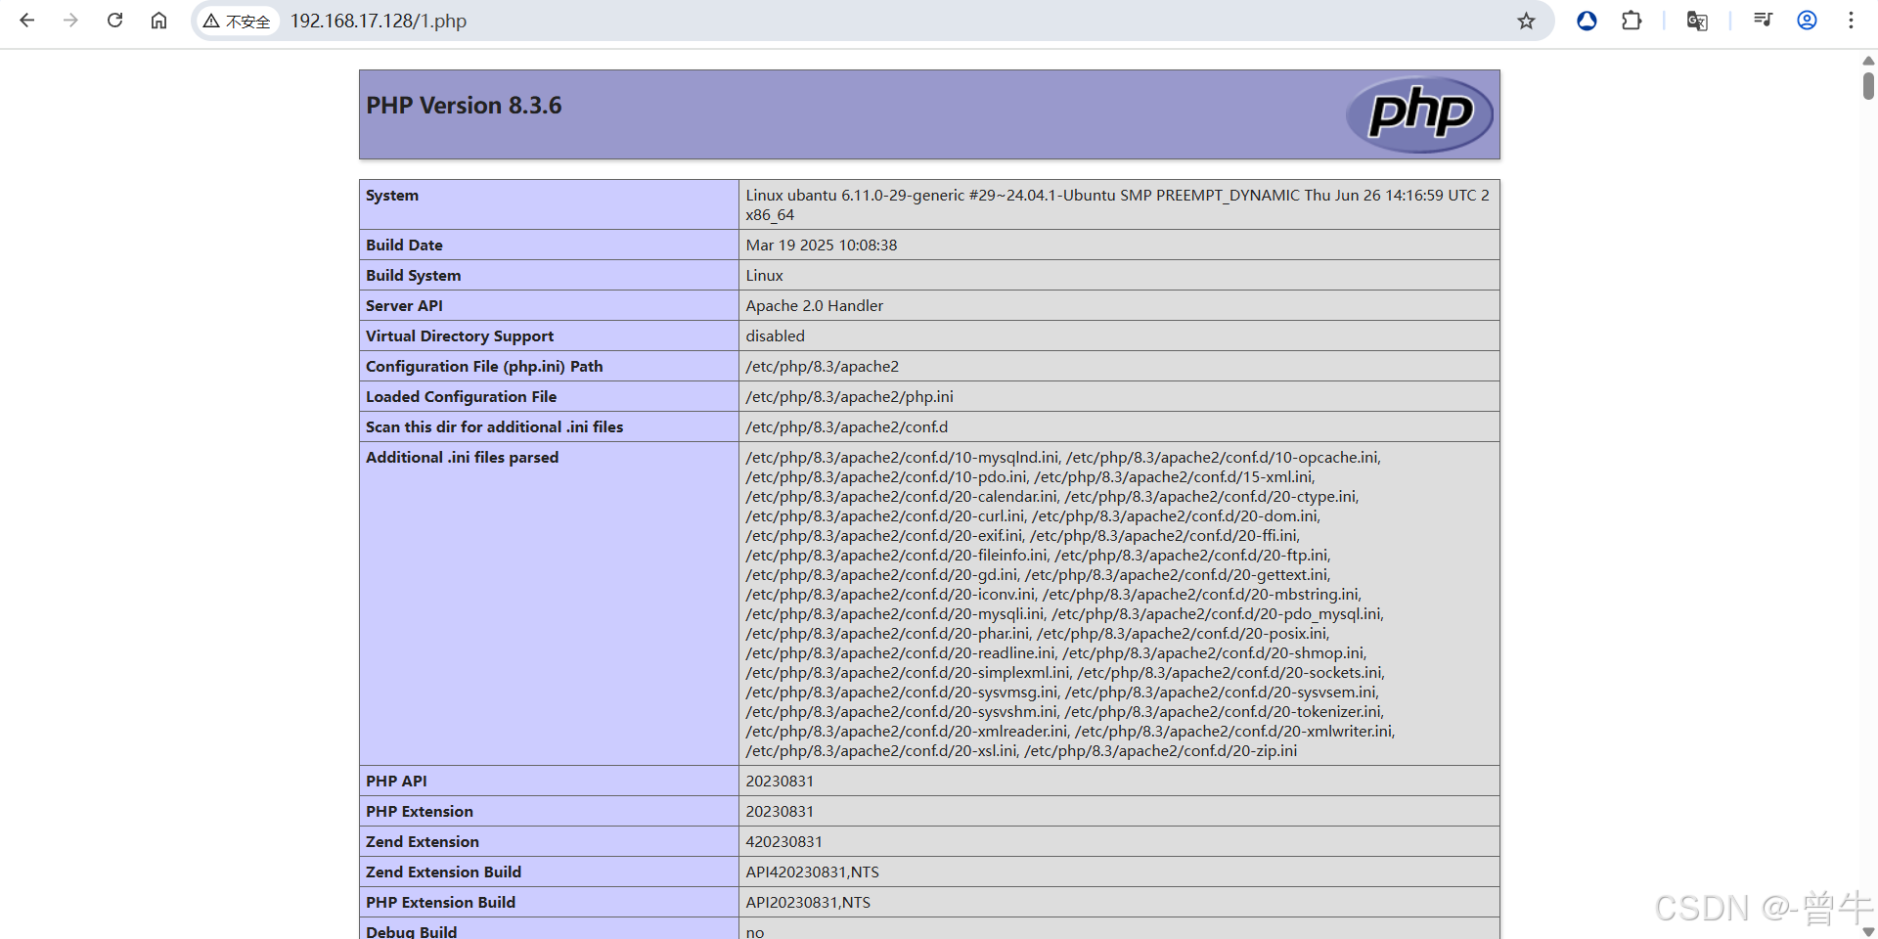The width and height of the screenshot is (1878, 939).
Task: Select the API20230831,NTS value
Action: [808, 903]
